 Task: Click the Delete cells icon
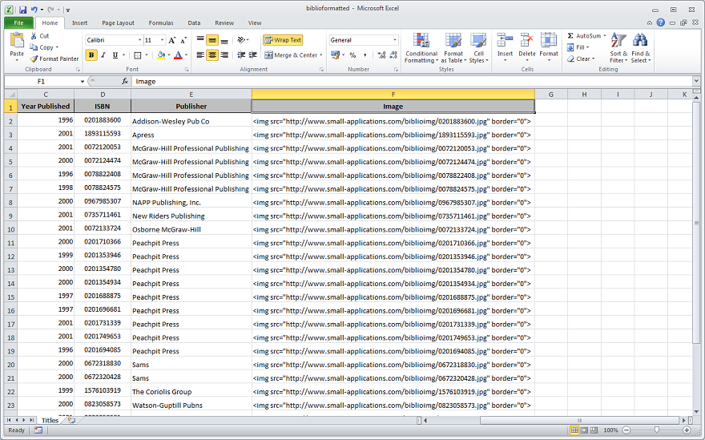pyautogui.click(x=526, y=41)
